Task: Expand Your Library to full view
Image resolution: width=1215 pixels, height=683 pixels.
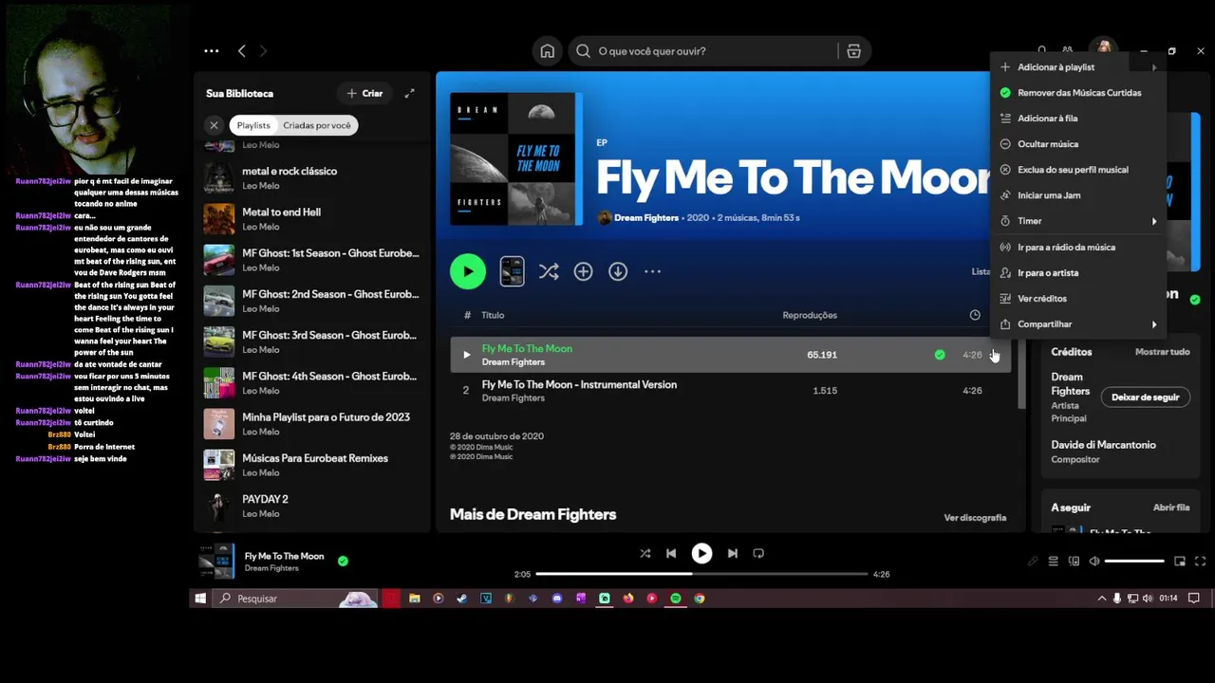Action: point(409,93)
